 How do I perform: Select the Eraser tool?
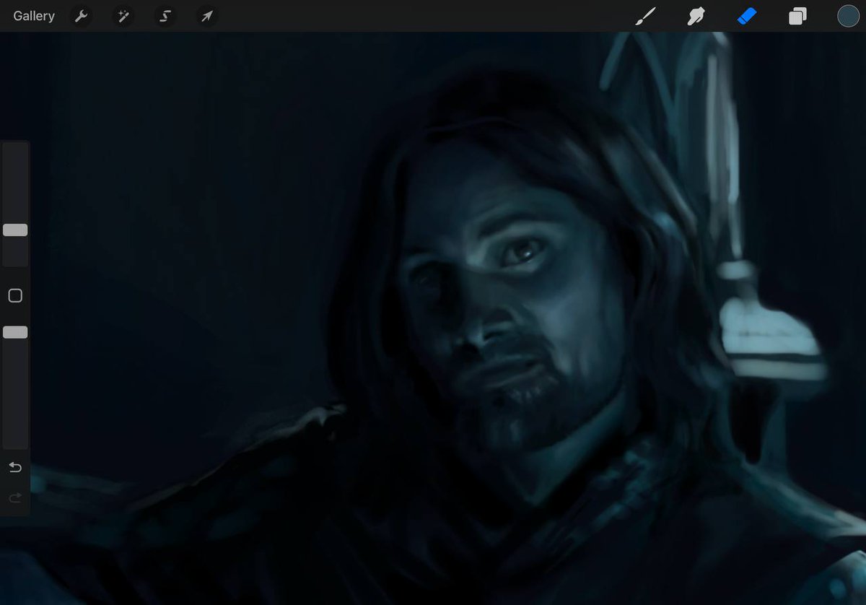tap(747, 16)
